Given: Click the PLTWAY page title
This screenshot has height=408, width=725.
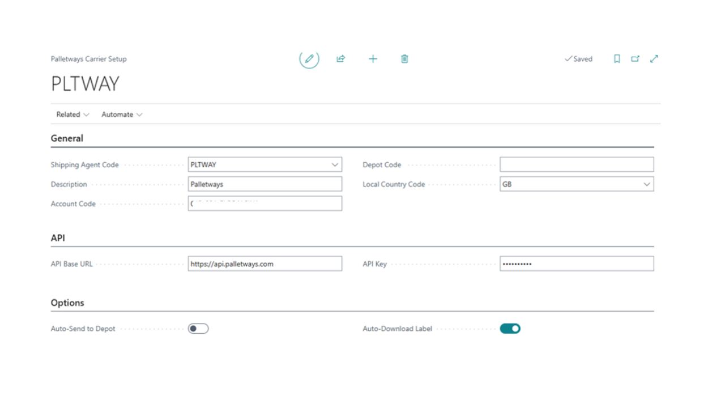Looking at the screenshot, I should pyautogui.click(x=85, y=84).
